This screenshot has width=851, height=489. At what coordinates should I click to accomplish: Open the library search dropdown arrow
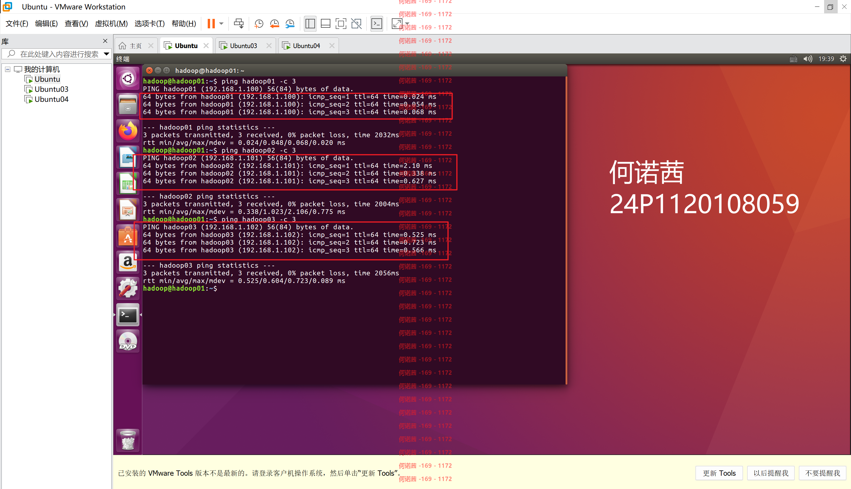[107, 54]
